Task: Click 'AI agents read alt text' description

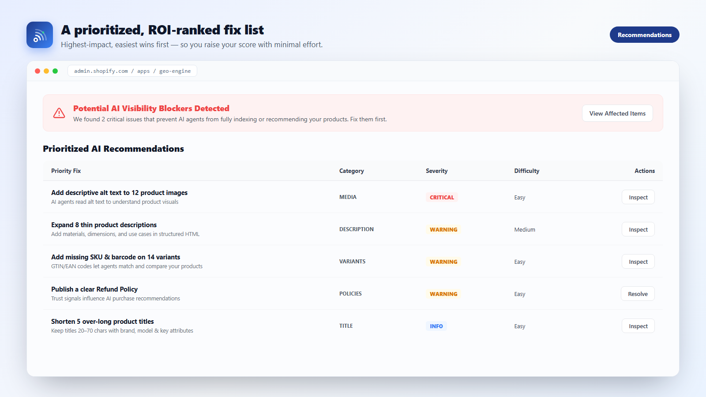Action: click(115, 202)
